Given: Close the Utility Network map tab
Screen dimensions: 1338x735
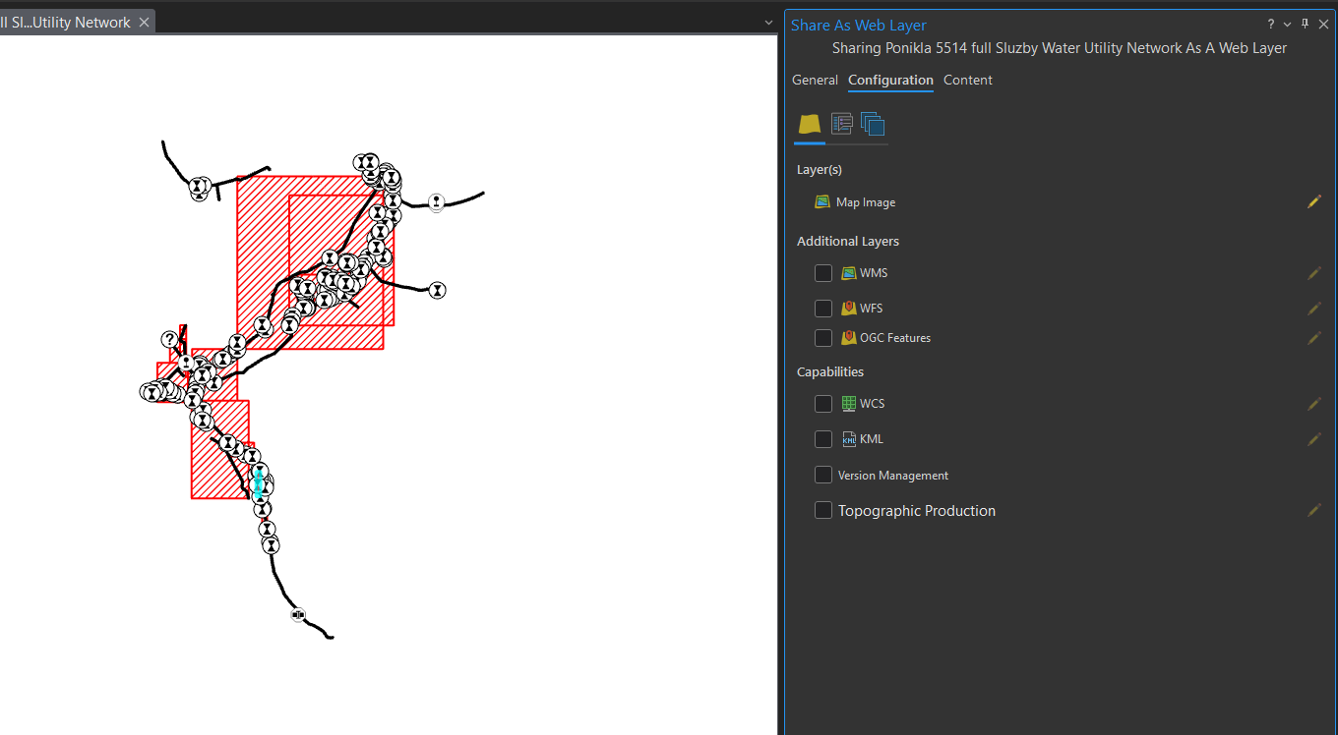Looking at the screenshot, I should pos(144,23).
